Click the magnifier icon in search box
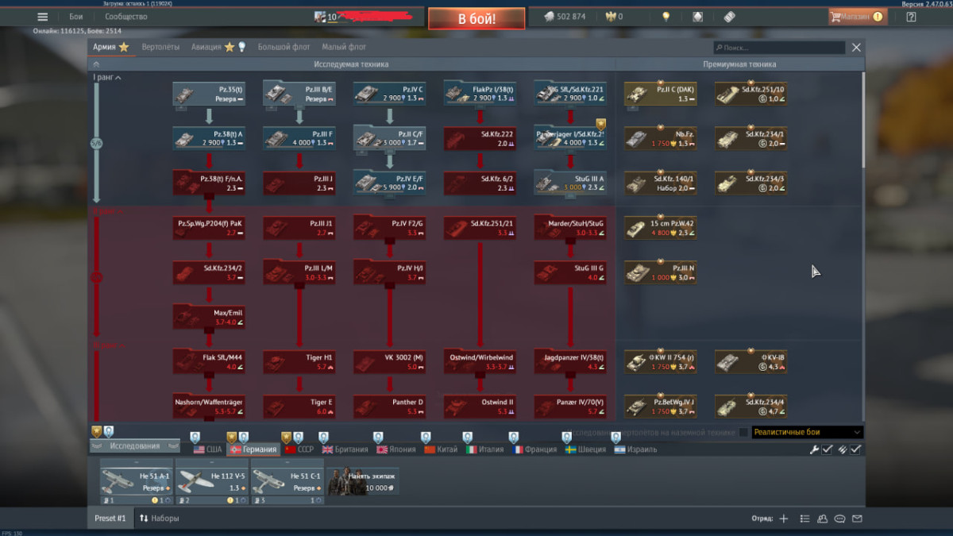This screenshot has width=953, height=536. [720, 48]
